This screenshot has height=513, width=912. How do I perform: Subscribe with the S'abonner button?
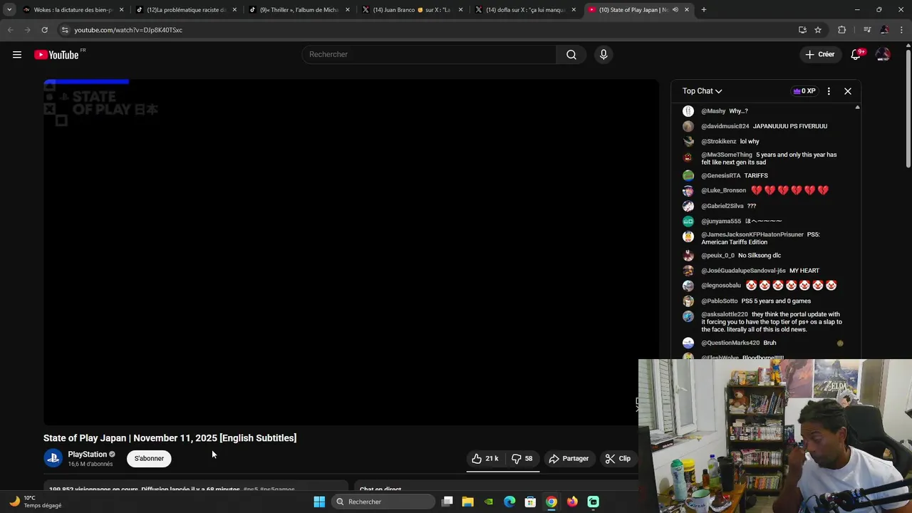click(149, 458)
